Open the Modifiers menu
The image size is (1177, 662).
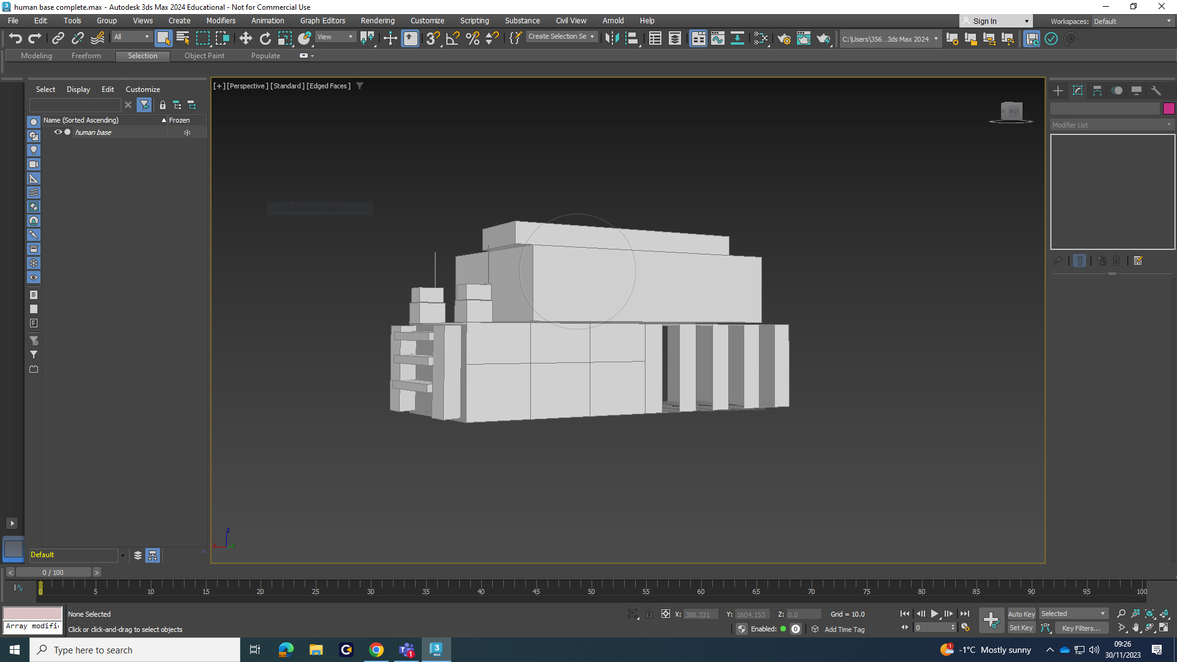pyautogui.click(x=221, y=21)
